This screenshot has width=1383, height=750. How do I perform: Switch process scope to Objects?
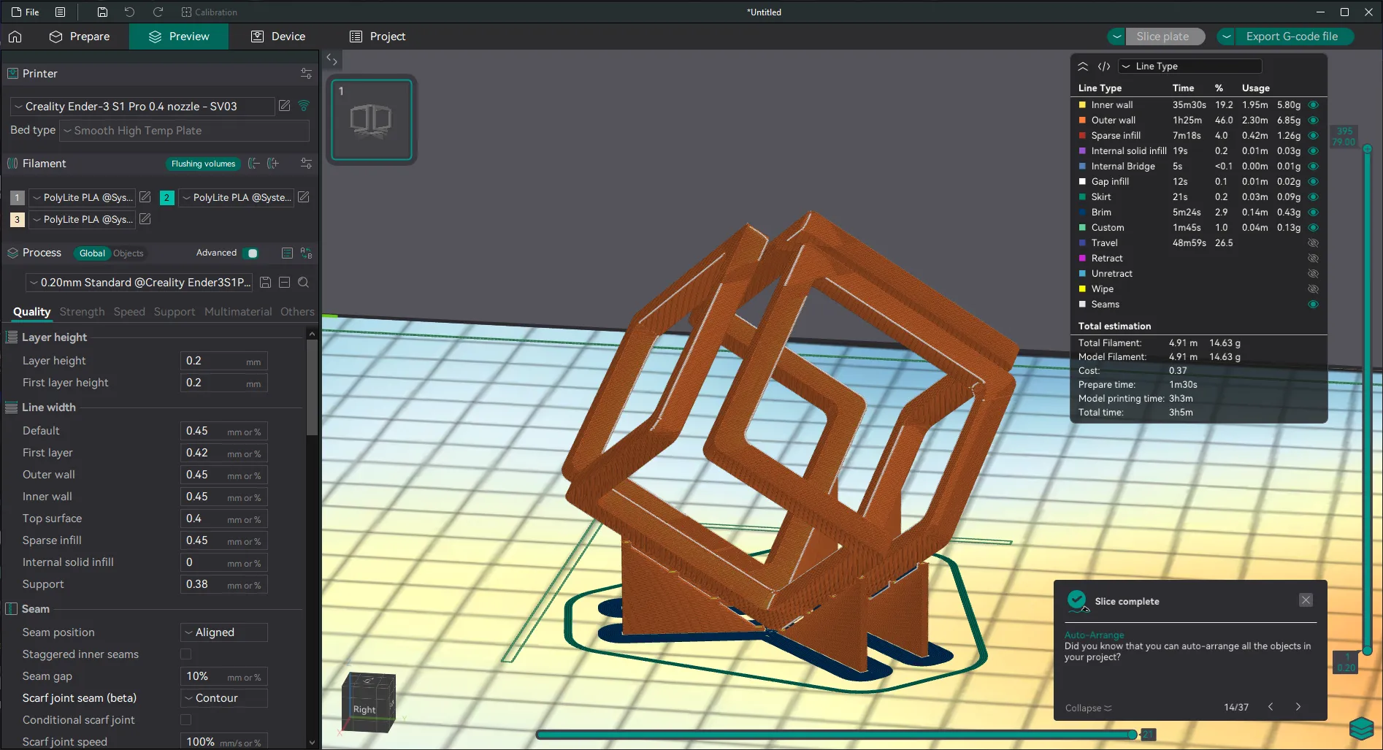[x=128, y=253]
